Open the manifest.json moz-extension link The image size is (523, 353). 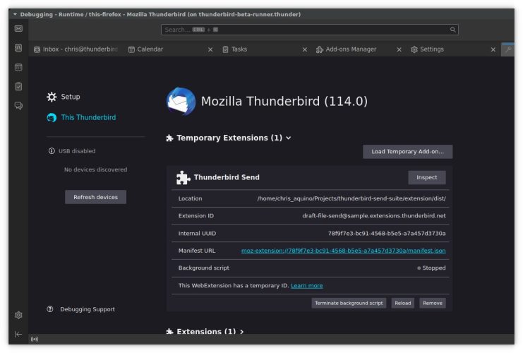click(x=343, y=251)
